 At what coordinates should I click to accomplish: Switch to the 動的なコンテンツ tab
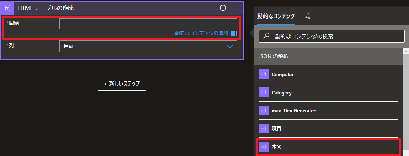(x=276, y=16)
